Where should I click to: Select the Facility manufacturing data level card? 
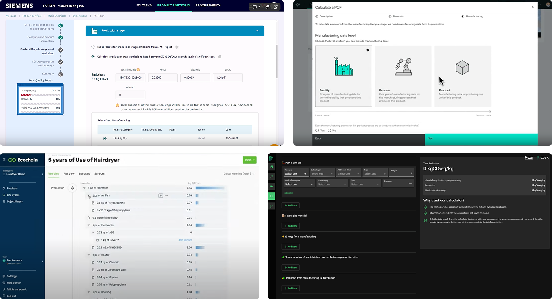[343, 76]
